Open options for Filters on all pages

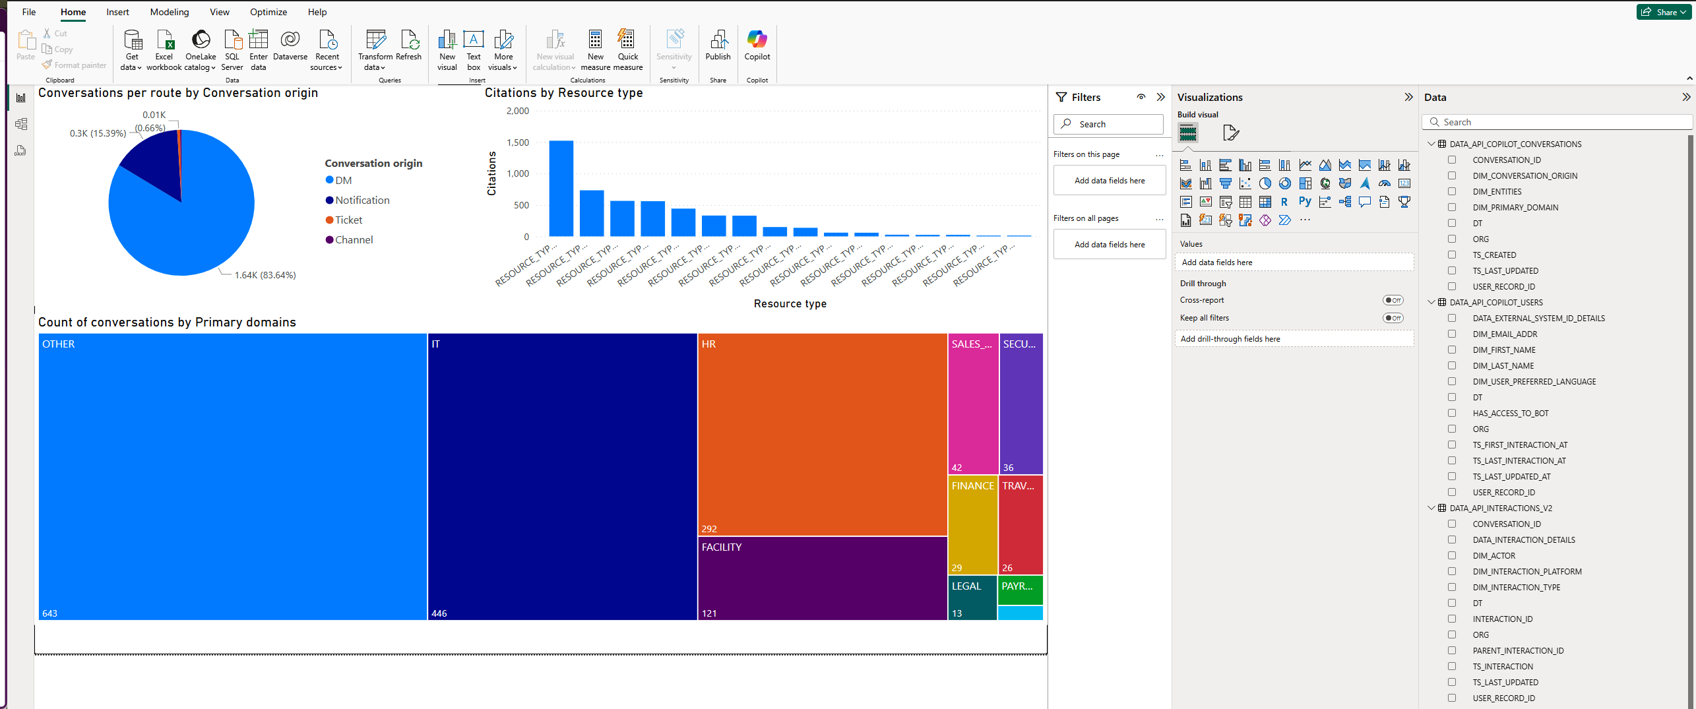[1159, 219]
